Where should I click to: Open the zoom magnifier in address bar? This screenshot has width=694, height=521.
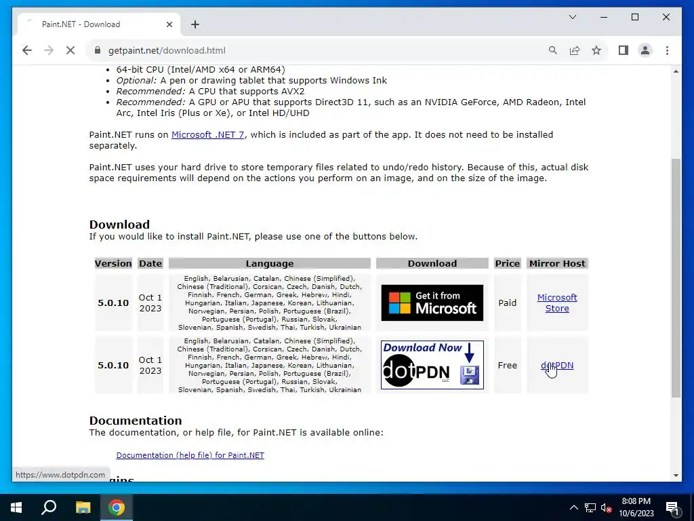click(x=553, y=50)
